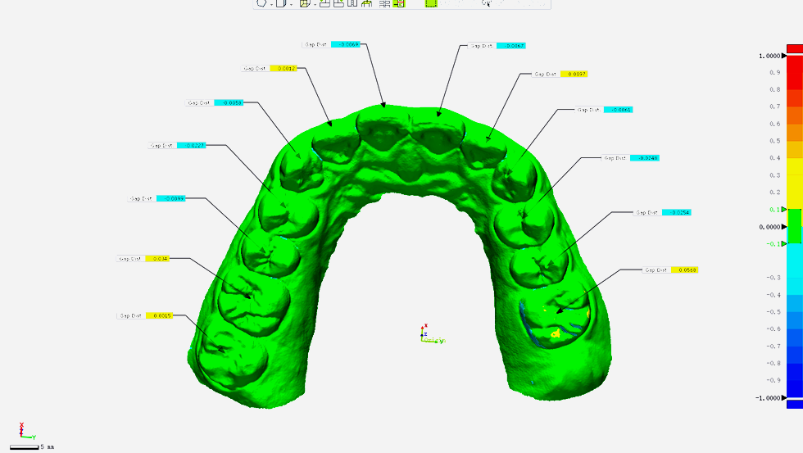
Task: Click the mouse cursor icon in toolbar
Action: [486, 3]
